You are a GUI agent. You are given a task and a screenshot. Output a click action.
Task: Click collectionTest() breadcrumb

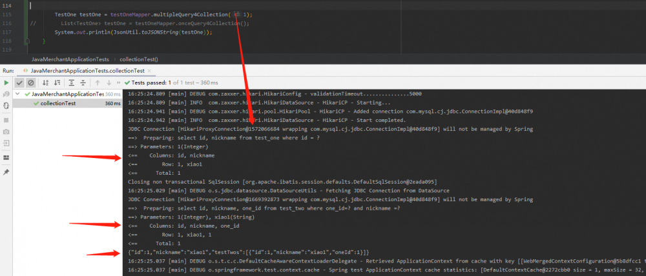139,59
